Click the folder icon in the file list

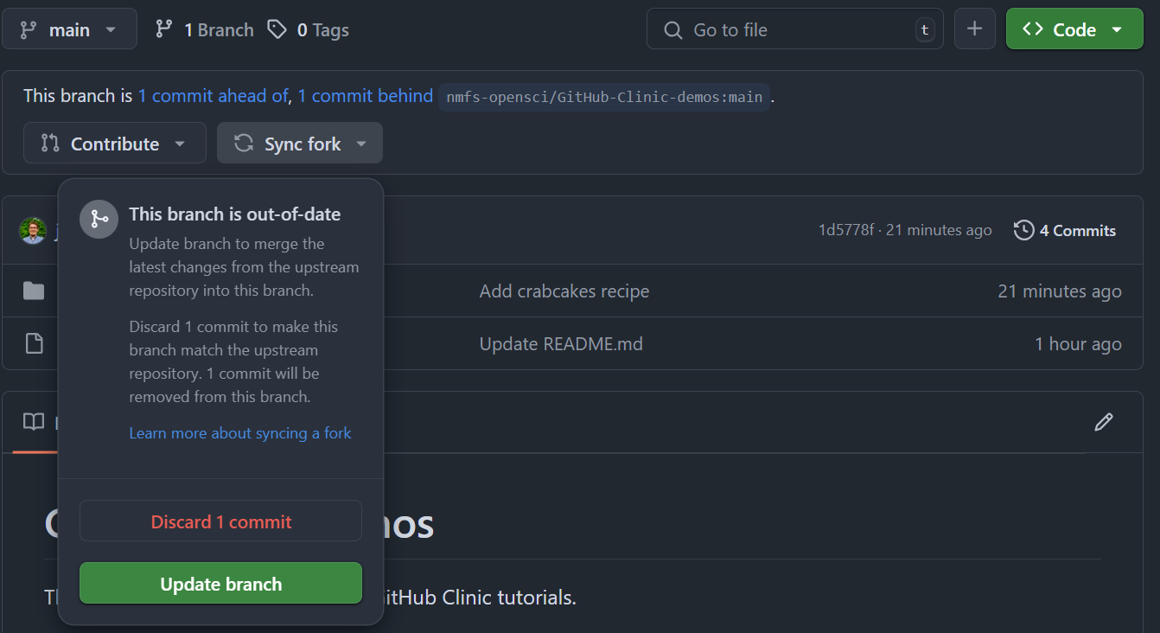[34, 291]
